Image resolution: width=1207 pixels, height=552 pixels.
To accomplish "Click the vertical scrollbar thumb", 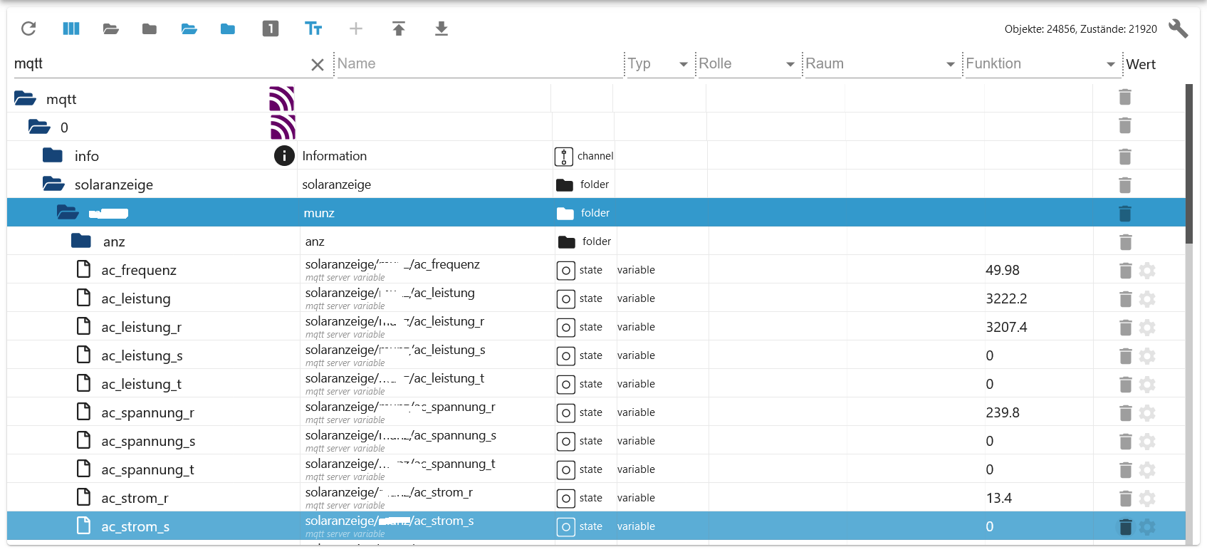I will (x=1188, y=164).
